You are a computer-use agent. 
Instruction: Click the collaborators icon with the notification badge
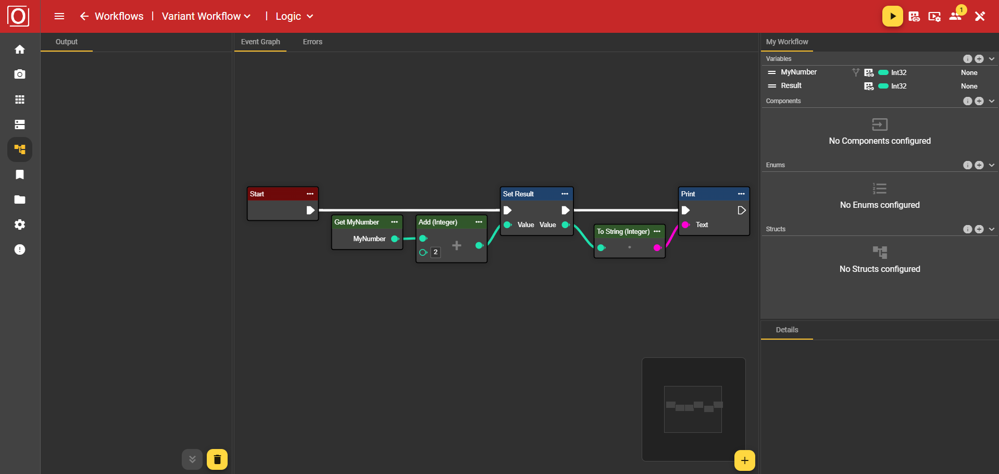click(956, 16)
